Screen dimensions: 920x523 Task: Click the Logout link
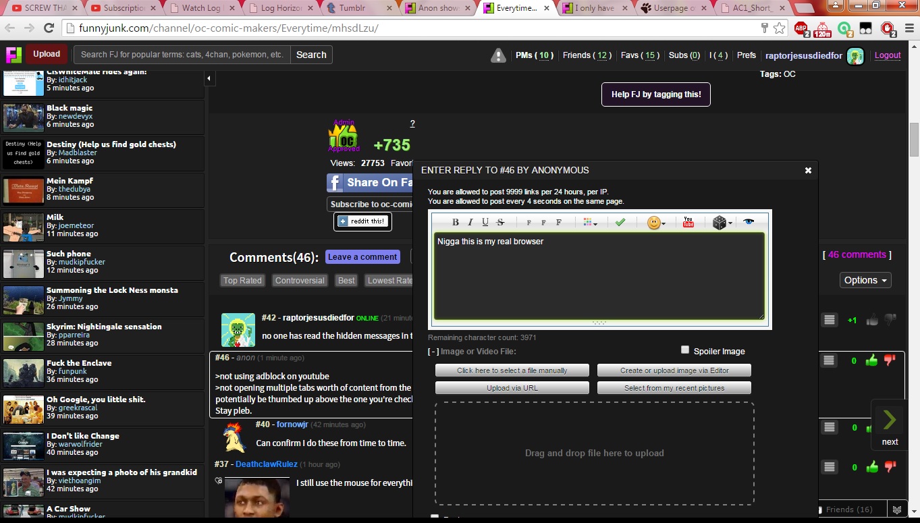(x=888, y=55)
